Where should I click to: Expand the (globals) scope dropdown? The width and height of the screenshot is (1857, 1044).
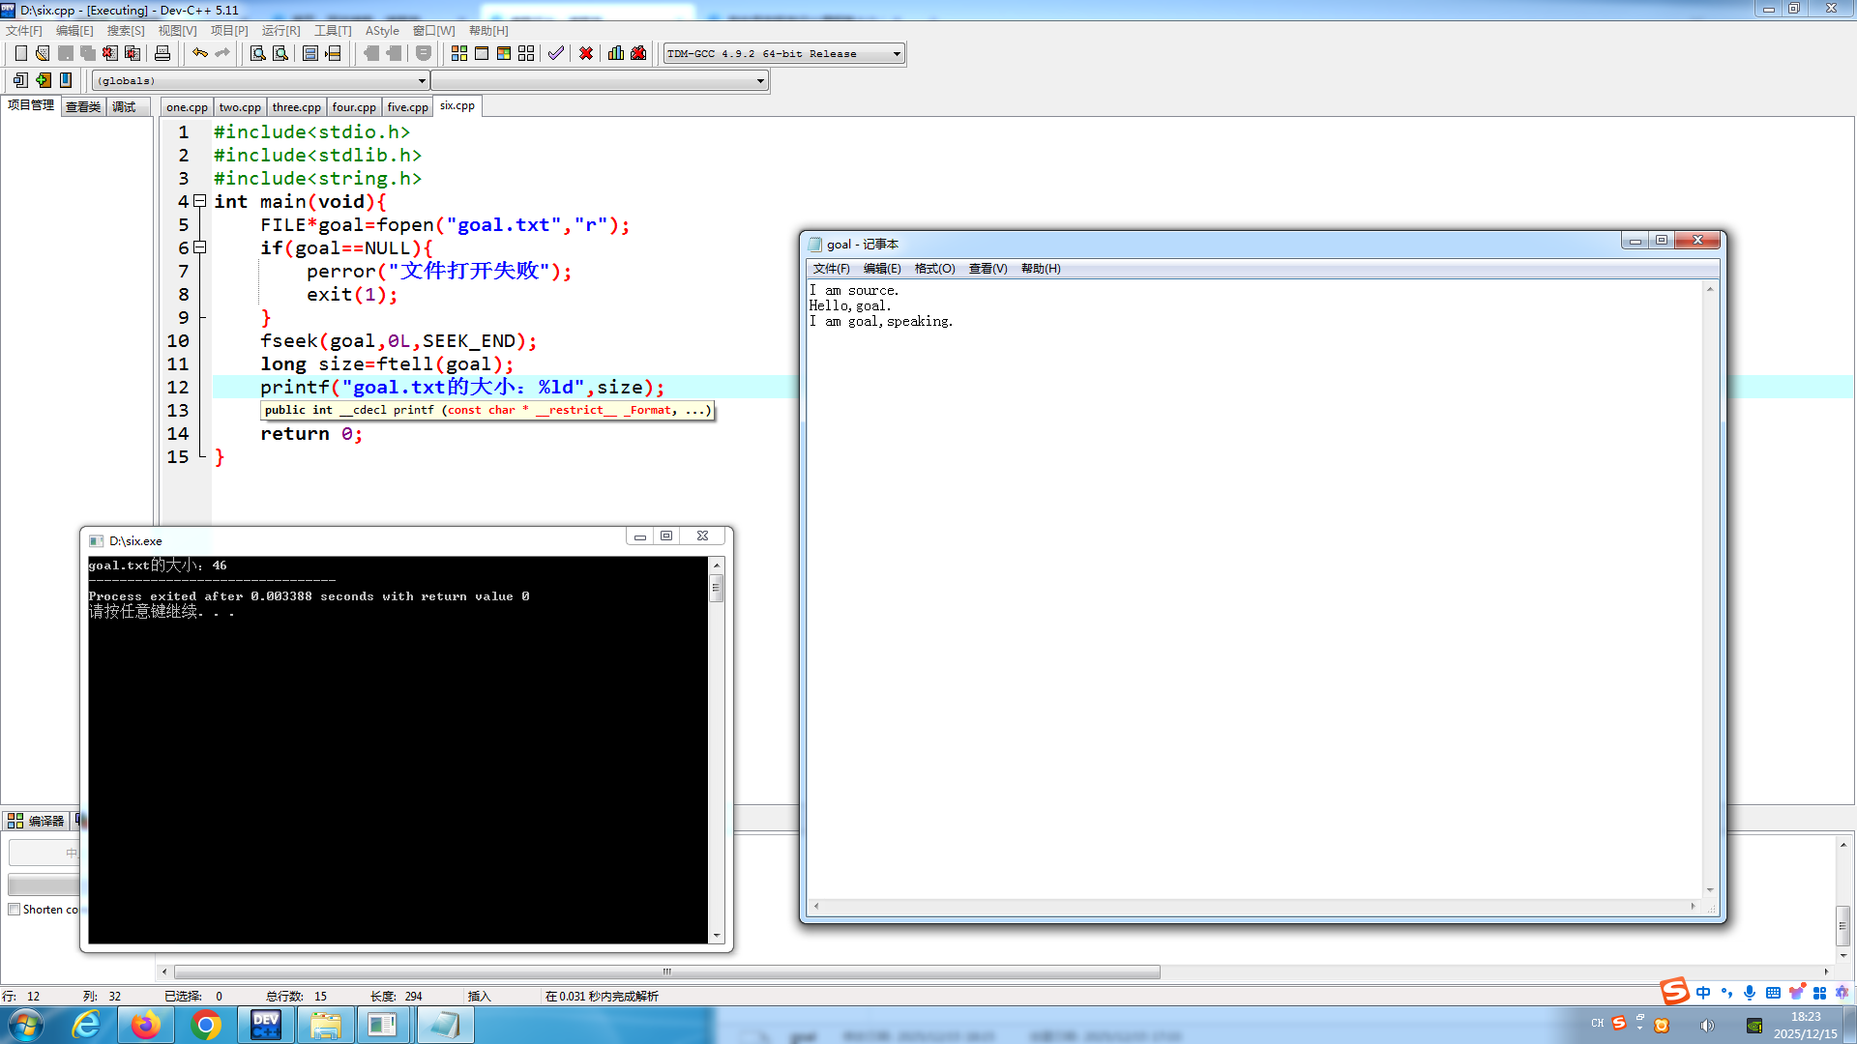tap(422, 81)
